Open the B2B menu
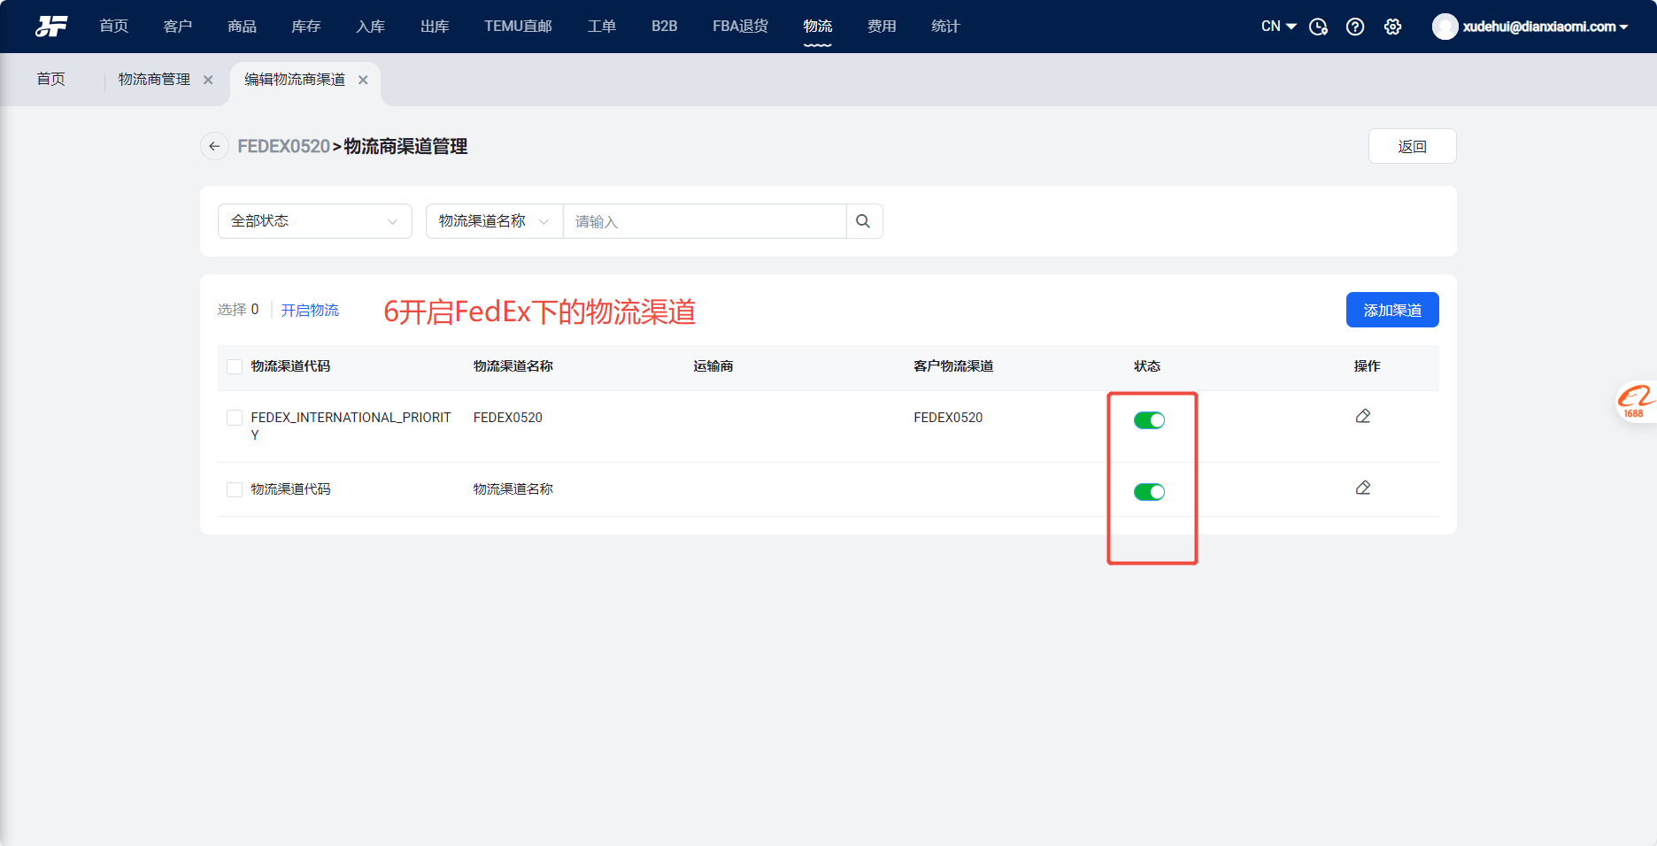 pos(664,27)
